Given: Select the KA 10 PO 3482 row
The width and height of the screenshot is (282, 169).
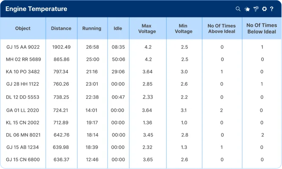Looking at the screenshot, I should 141,72.
